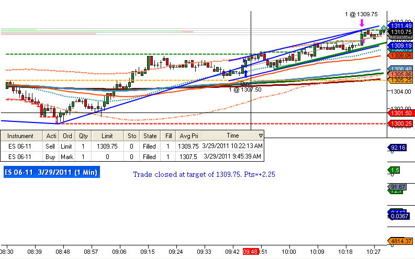The image size is (415, 259).
Task: Click the '1 @ 1309.75' execution label
Action: (x=361, y=14)
